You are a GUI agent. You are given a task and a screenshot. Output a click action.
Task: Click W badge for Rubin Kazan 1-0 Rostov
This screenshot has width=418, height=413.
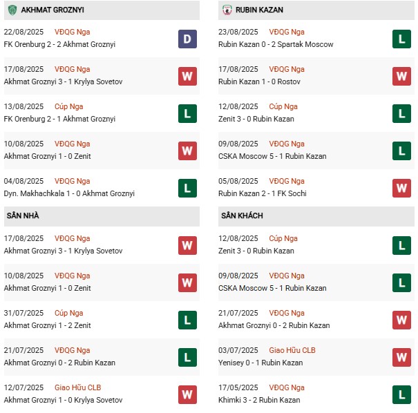tap(401, 75)
